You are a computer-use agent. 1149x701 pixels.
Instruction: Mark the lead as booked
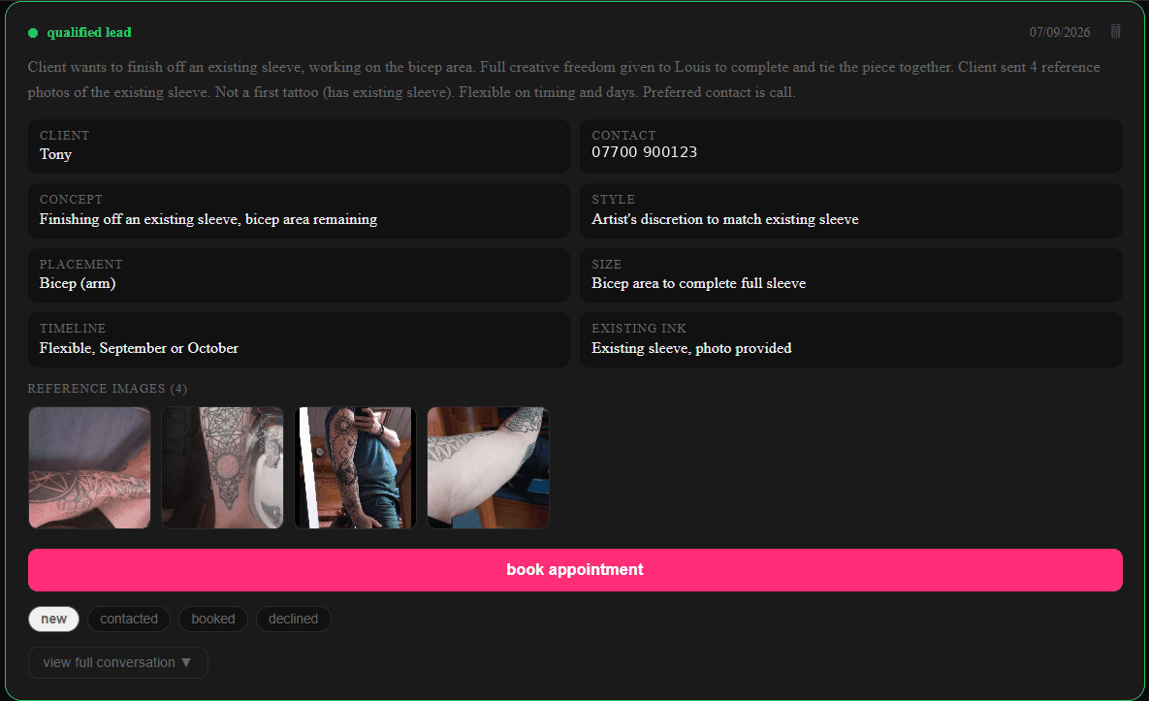[x=213, y=619]
